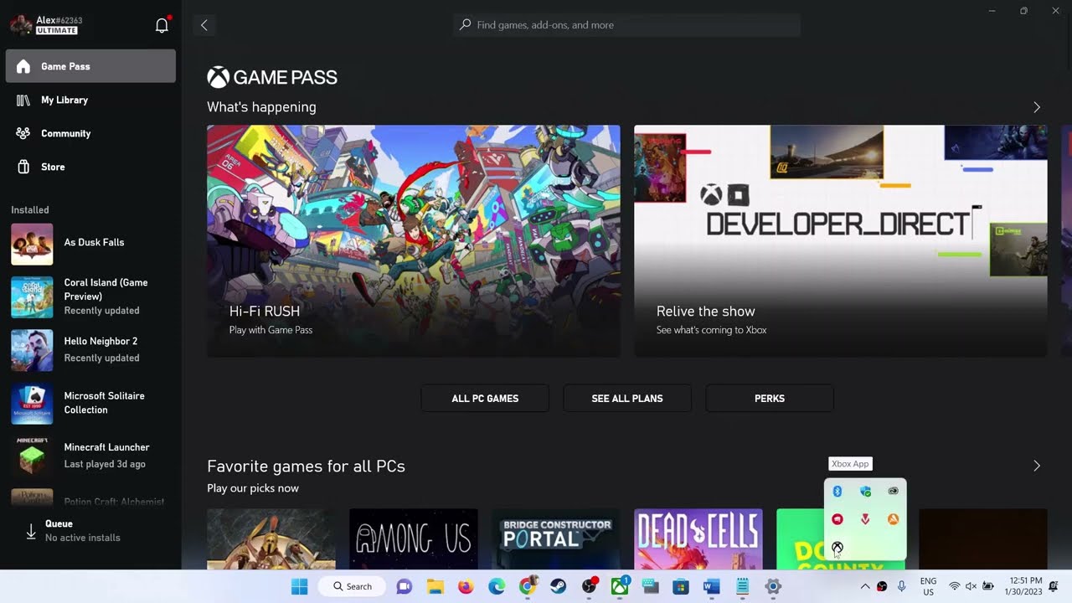The image size is (1072, 603).
Task: Expand What's happening with right arrow
Action: [1037, 107]
